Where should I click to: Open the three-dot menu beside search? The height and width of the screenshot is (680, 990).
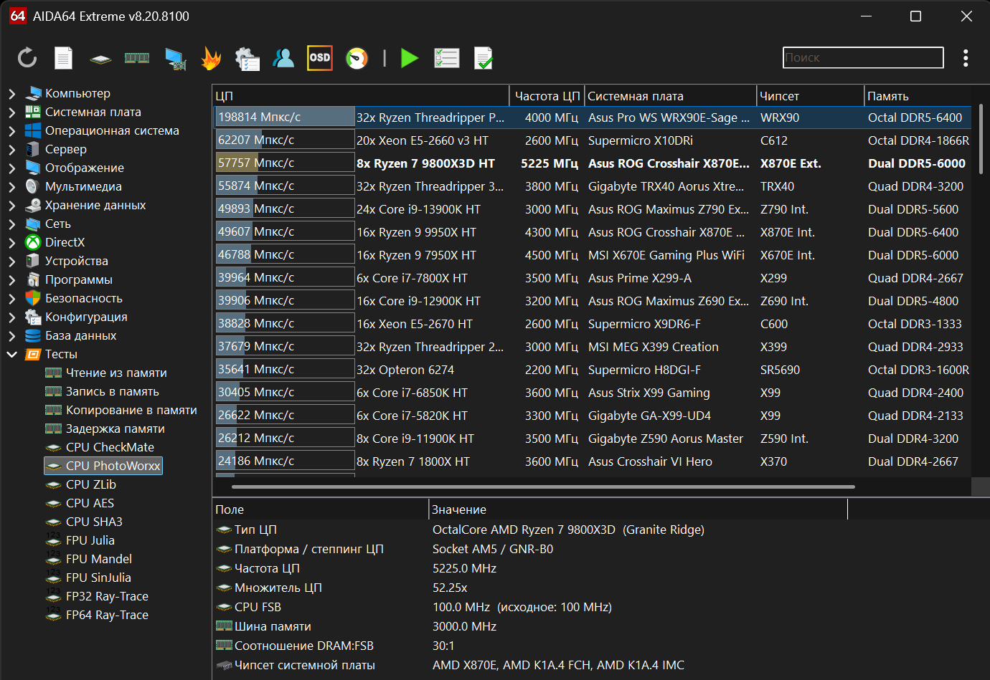click(x=966, y=57)
